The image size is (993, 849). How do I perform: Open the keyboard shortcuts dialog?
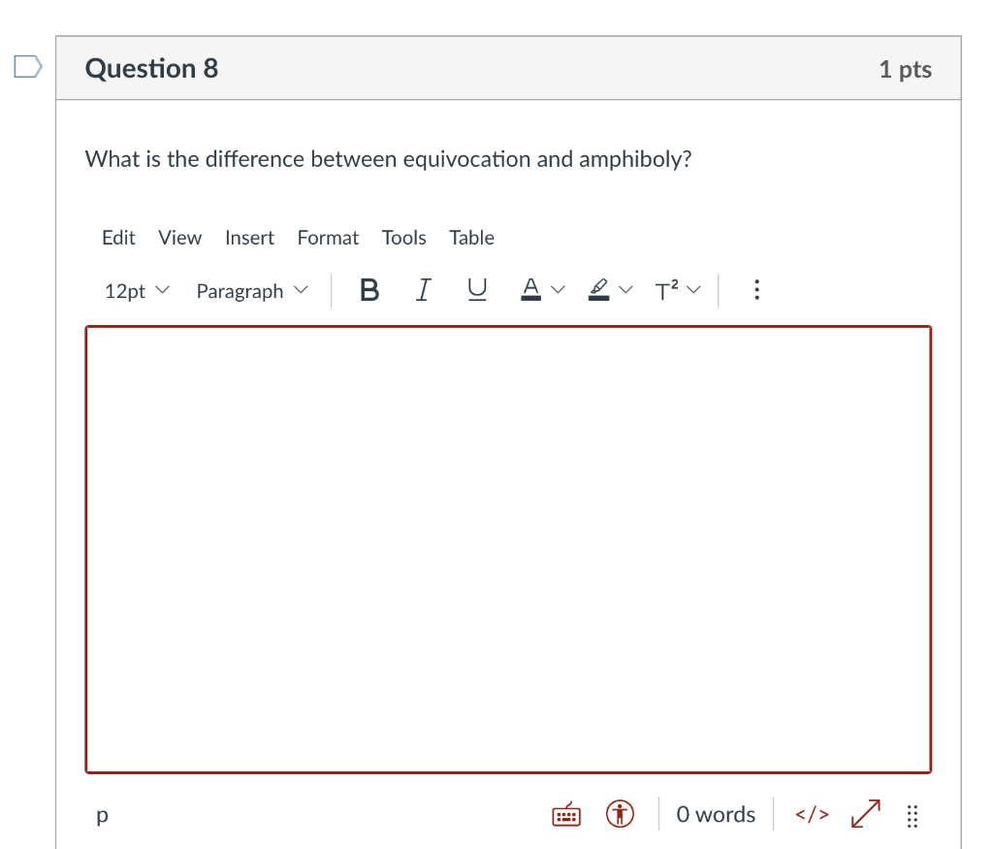(x=566, y=814)
